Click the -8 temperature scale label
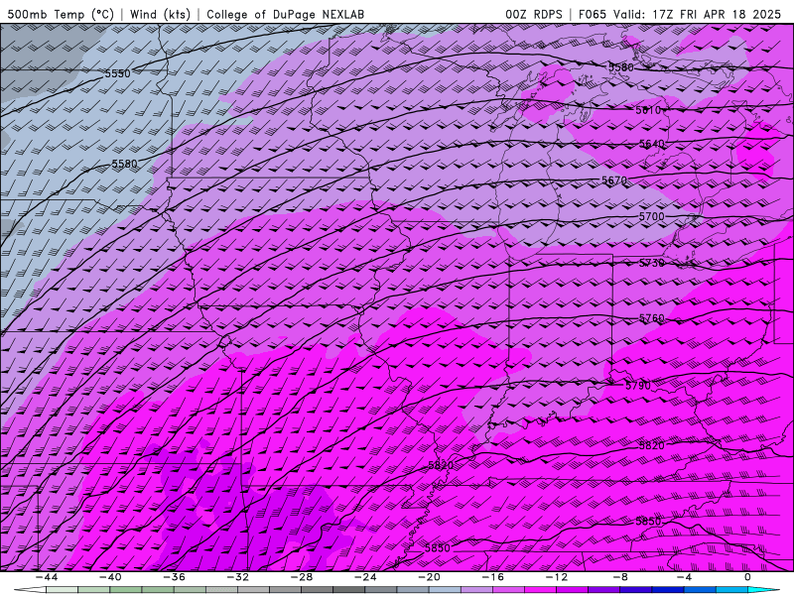This screenshot has width=794, height=595. pyautogui.click(x=620, y=578)
